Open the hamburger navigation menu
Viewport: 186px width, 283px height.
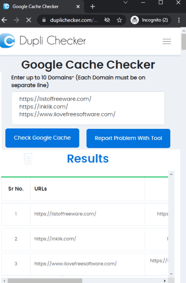tap(167, 41)
